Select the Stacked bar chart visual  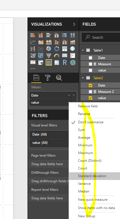[33, 35]
